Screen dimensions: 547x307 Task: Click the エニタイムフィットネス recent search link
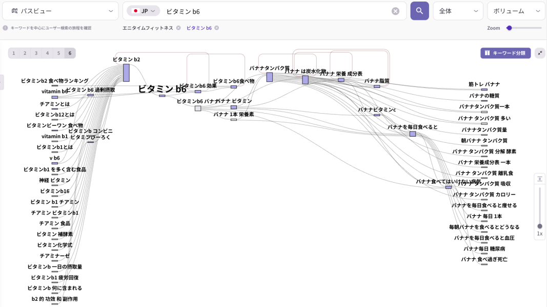tap(148, 28)
